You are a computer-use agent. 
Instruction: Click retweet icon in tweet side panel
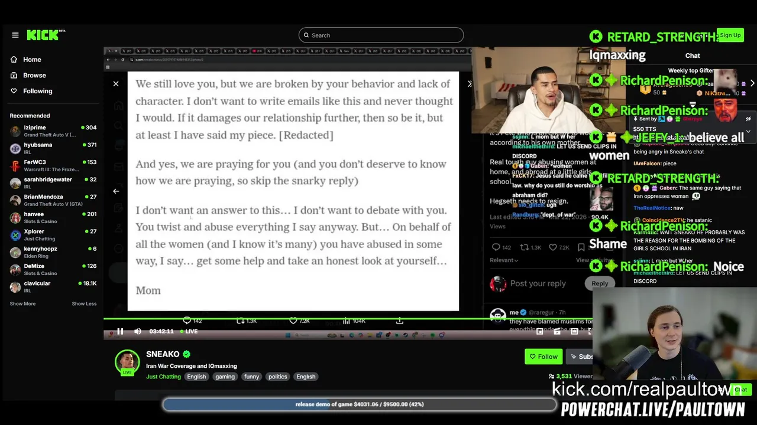coord(524,247)
